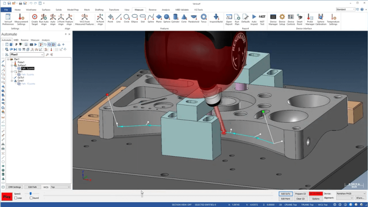Open the Probe Manager
This screenshot has height=207, width=368.
pyautogui.click(x=310, y=20)
